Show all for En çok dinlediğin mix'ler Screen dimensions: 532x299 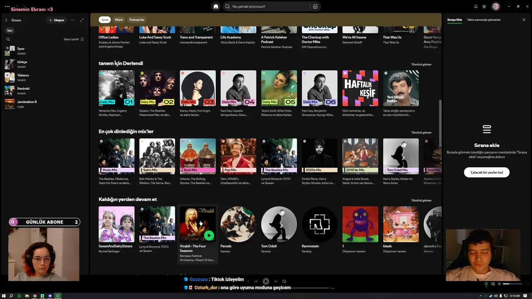(421, 132)
